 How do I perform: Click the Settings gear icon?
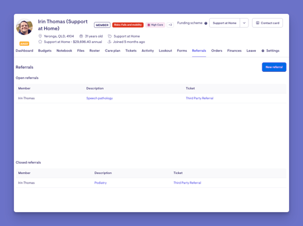[x=263, y=51]
